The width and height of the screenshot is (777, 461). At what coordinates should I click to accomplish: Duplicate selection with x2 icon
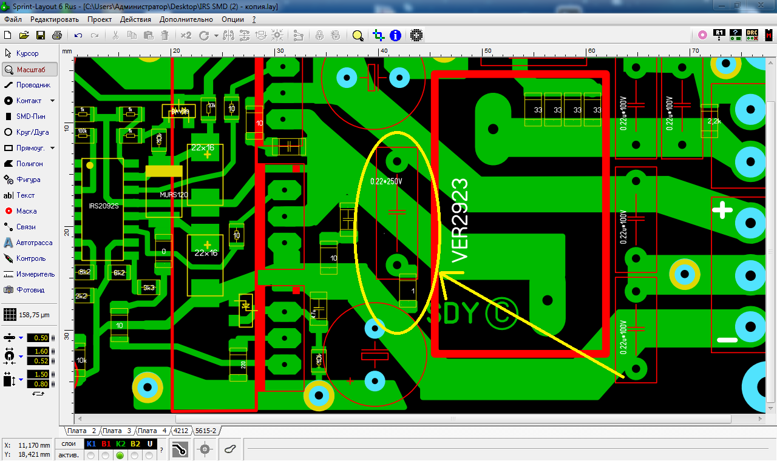pos(186,35)
